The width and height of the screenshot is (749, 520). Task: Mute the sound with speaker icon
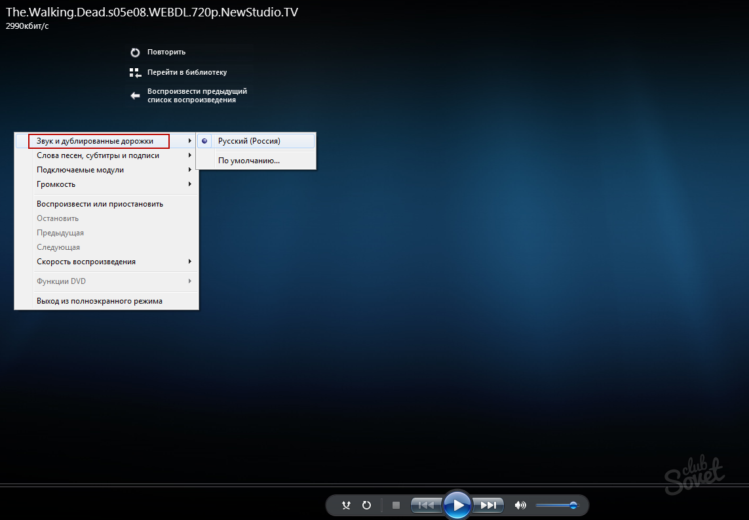pos(520,505)
